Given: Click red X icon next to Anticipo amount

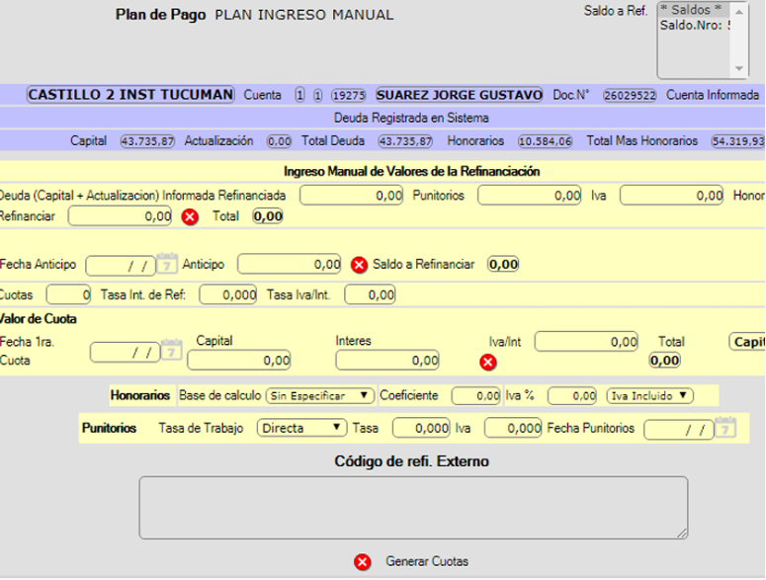Looking at the screenshot, I should click(360, 265).
